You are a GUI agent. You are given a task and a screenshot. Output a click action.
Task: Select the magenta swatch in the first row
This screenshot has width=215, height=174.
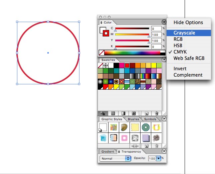(x=122, y=66)
